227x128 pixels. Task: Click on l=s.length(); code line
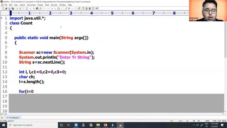click(32, 82)
